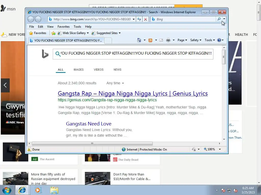Switch to the NEWS results tab
Viewport: 261px width, 195px height.
click(117, 70)
